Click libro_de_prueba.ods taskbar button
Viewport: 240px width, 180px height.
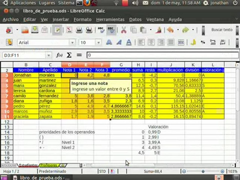click(x=41, y=177)
